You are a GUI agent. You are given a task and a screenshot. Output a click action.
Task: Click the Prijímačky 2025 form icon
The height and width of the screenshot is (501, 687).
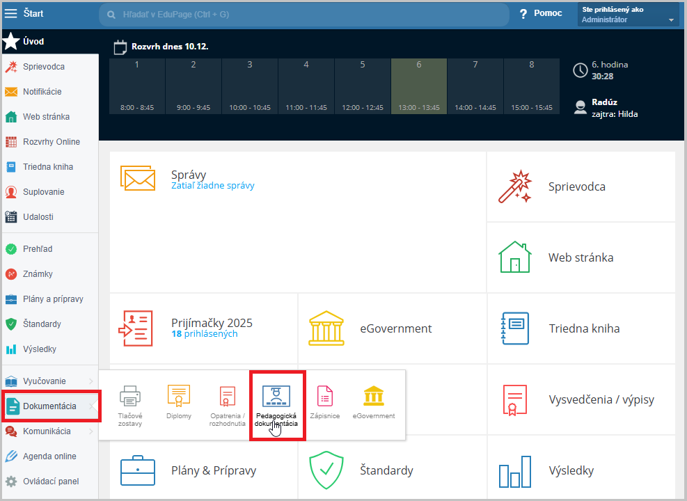click(136, 328)
